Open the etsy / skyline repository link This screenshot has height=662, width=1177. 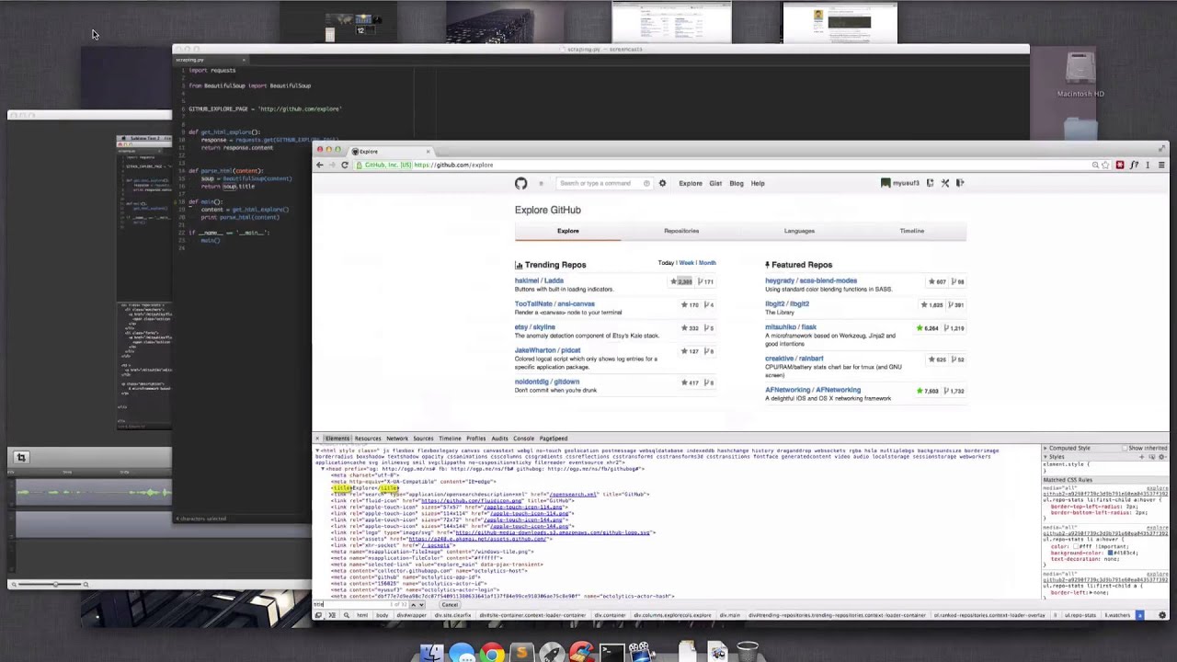[x=535, y=327]
